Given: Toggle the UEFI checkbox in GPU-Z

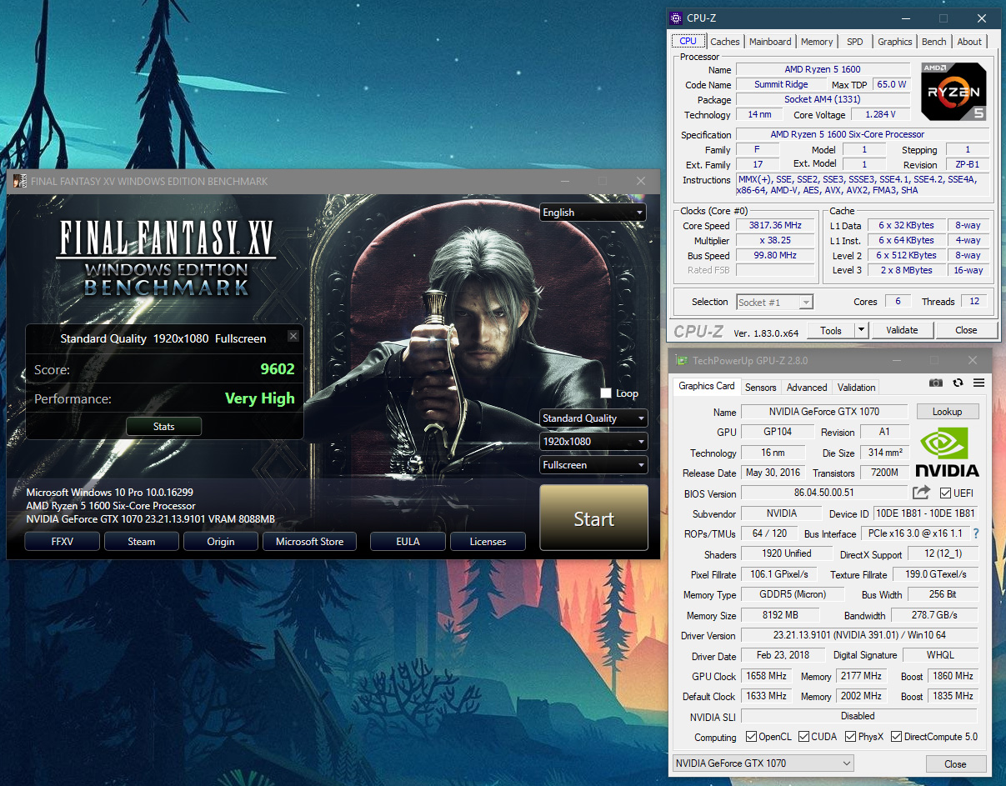Looking at the screenshot, I should coord(945,493).
